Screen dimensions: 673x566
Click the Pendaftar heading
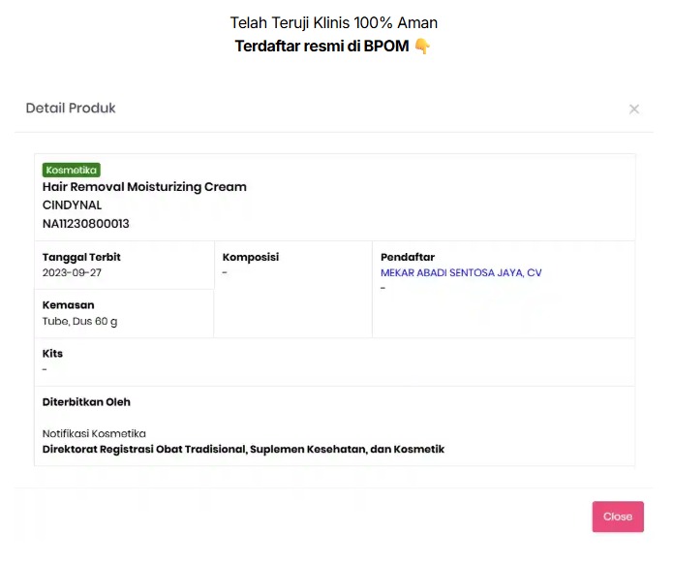click(x=406, y=258)
